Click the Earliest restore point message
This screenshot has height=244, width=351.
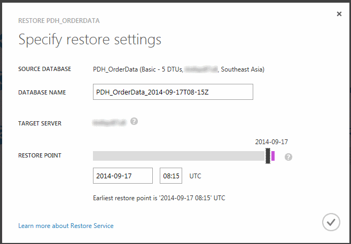(x=159, y=198)
